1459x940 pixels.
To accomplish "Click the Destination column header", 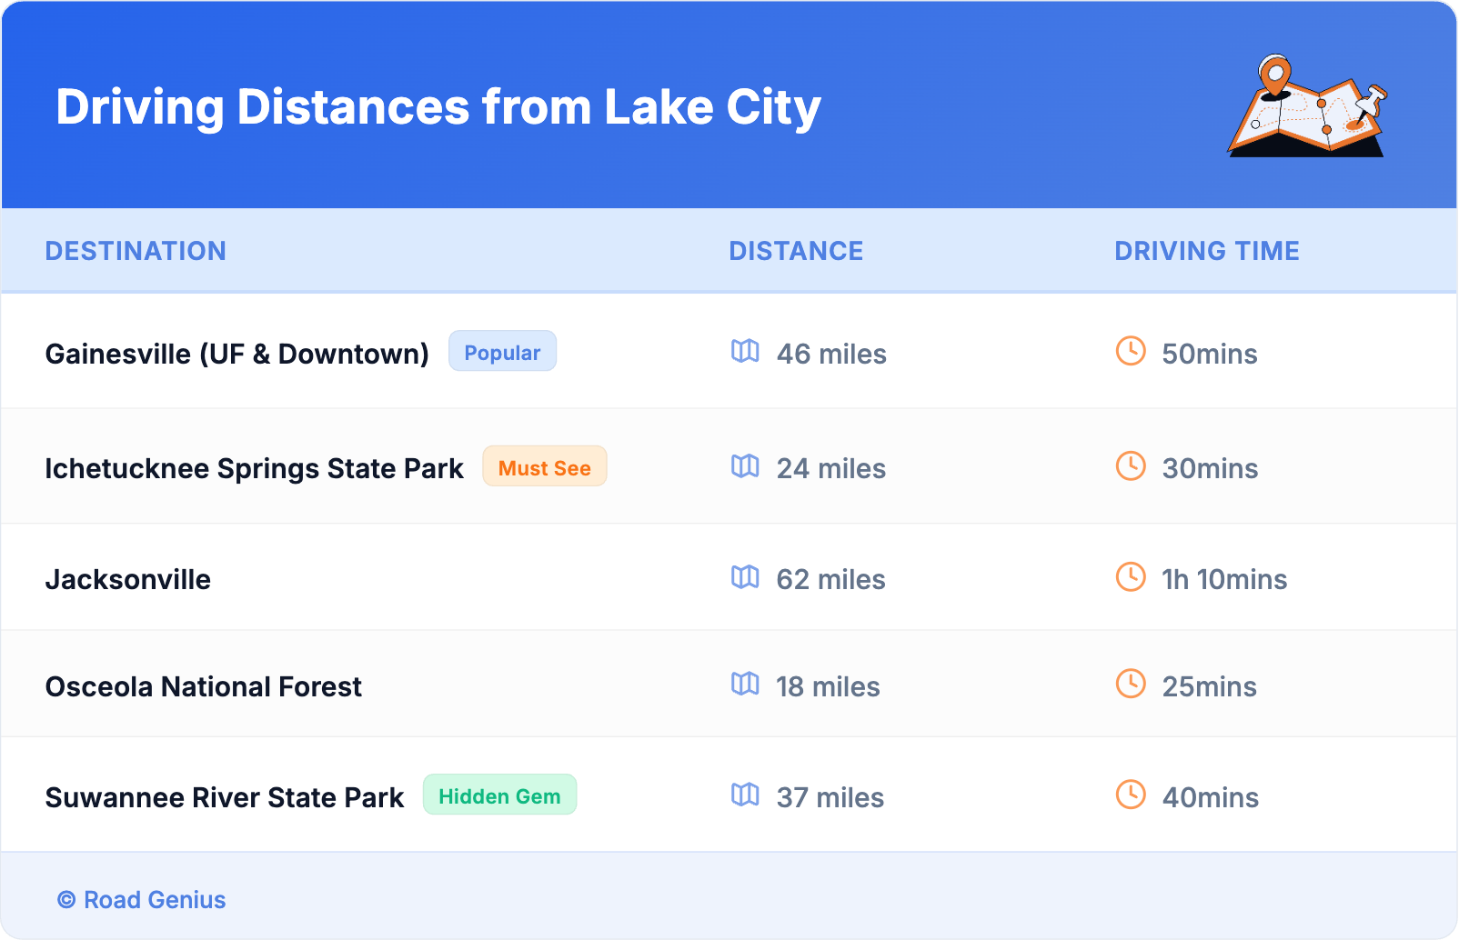I will [136, 251].
